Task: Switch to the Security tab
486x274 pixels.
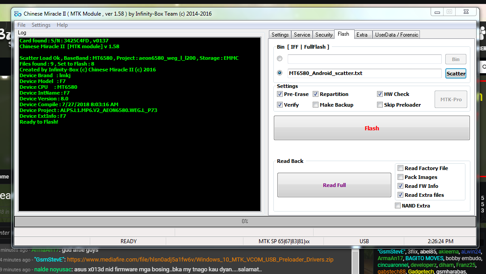Action: [323, 35]
